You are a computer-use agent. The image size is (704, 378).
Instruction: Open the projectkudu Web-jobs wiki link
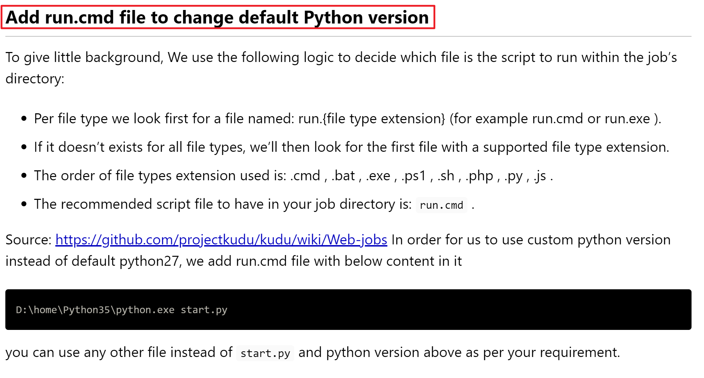221,240
